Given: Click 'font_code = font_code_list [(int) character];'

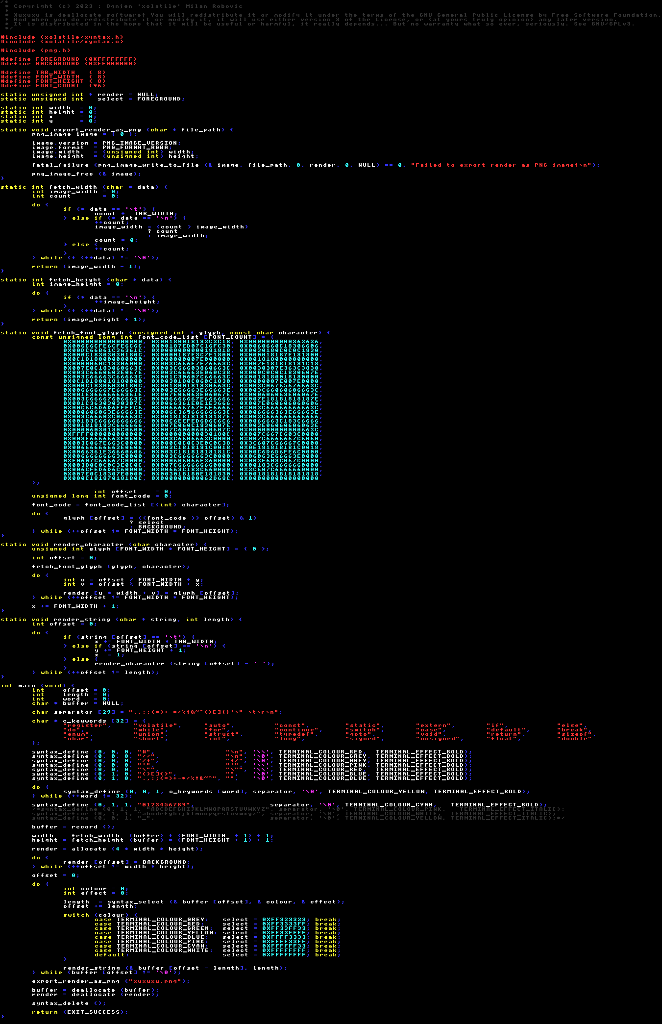Looking at the screenshot, I should 130,505.
